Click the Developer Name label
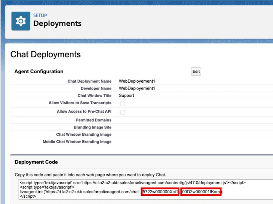 click(96, 88)
